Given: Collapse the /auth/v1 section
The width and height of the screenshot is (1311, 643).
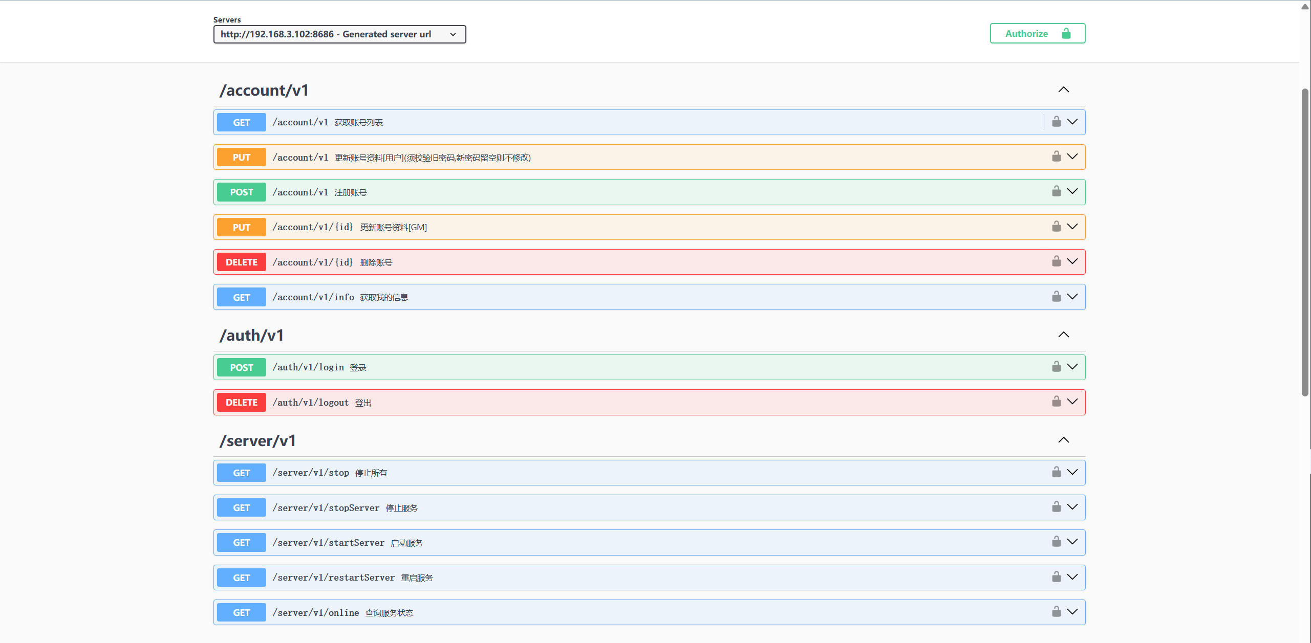Looking at the screenshot, I should 1063,335.
